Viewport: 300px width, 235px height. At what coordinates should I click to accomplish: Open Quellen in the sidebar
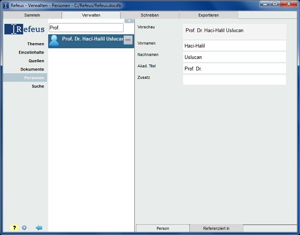(37, 61)
